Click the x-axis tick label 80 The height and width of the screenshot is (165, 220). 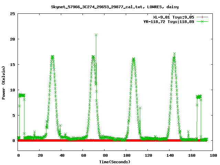[105, 155]
